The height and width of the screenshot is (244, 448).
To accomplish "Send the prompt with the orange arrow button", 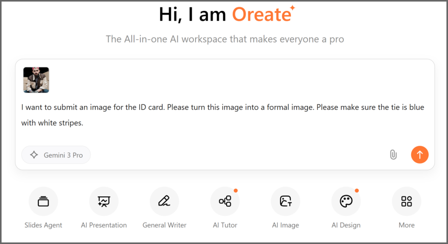I will pyautogui.click(x=420, y=154).
